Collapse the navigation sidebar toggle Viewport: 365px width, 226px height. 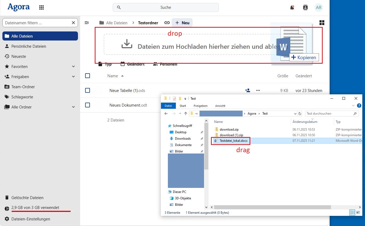coord(86,23)
